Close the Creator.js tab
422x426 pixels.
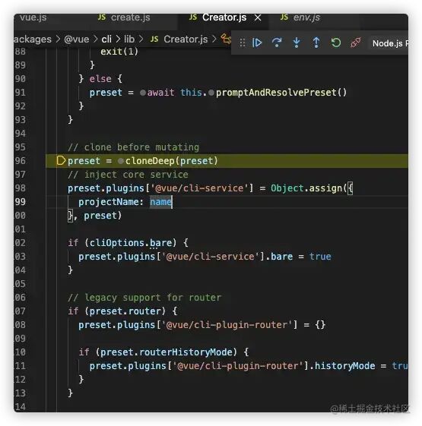pos(258,18)
